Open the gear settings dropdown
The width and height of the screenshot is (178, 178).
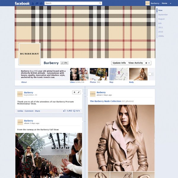coord(147,63)
